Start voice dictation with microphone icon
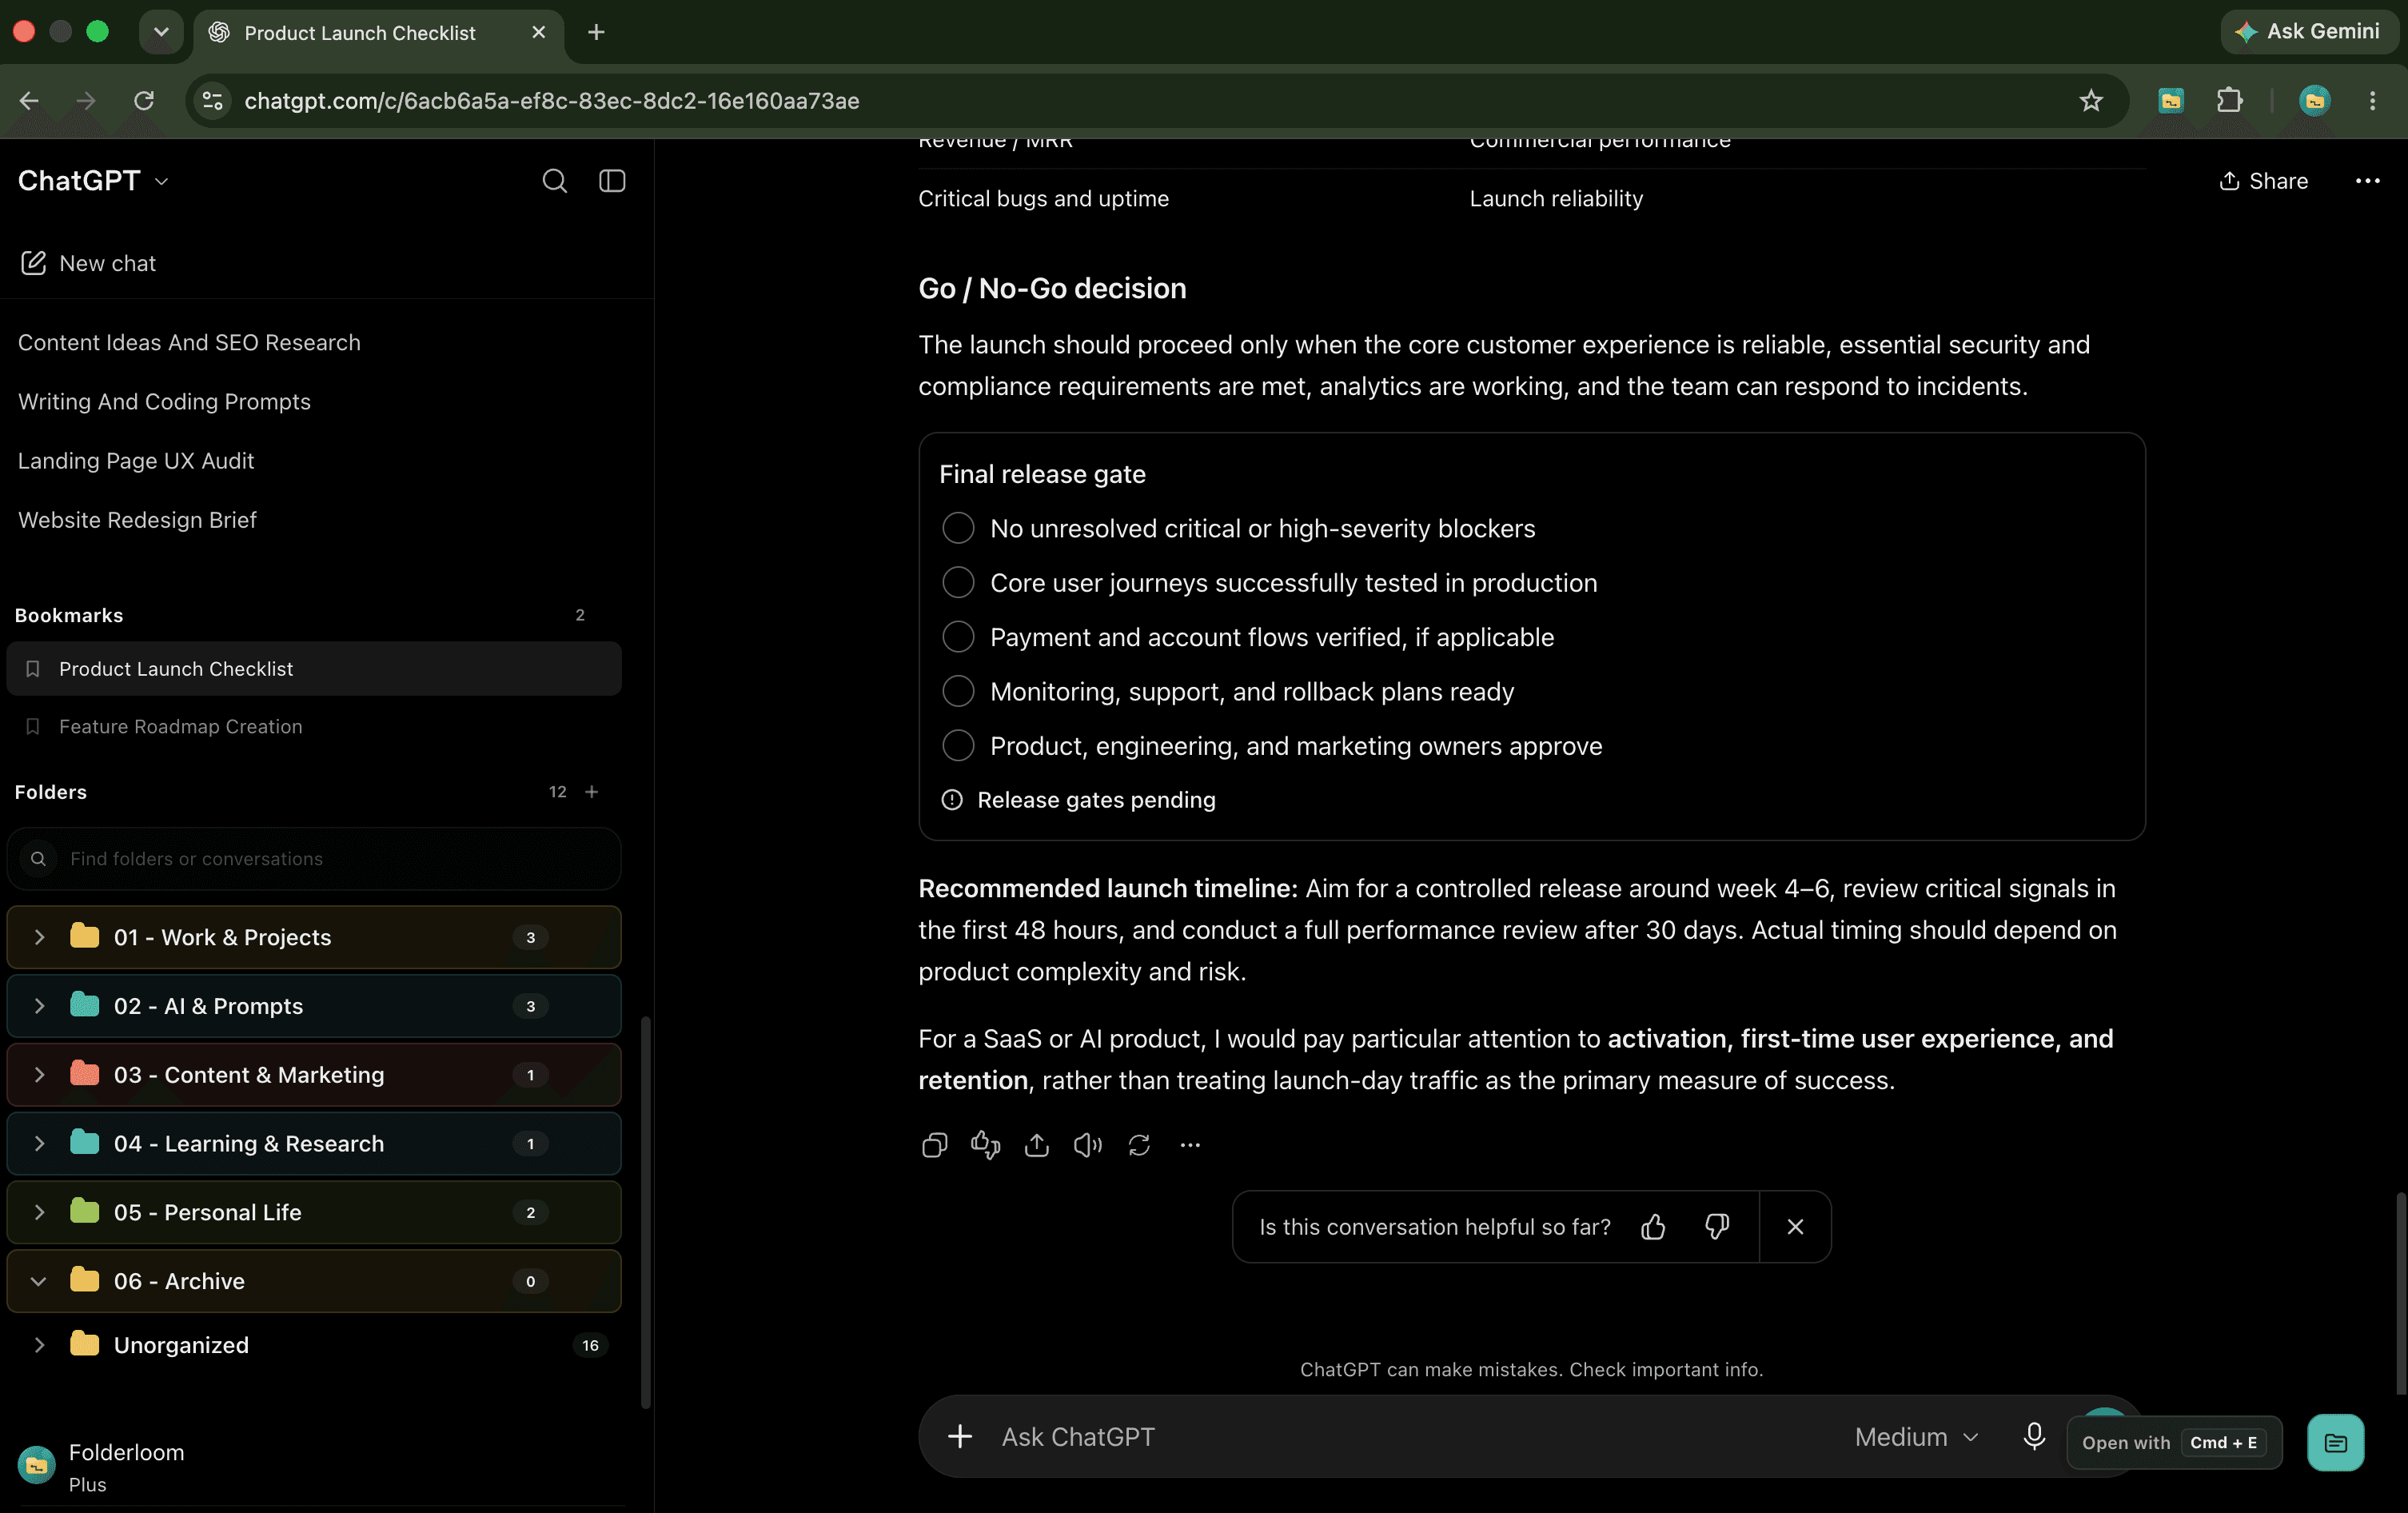 [2033, 1437]
